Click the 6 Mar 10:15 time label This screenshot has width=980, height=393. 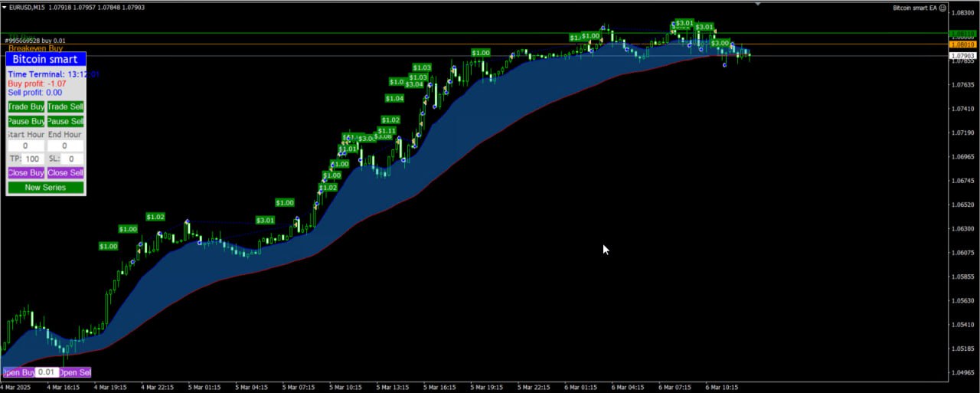[721, 388]
